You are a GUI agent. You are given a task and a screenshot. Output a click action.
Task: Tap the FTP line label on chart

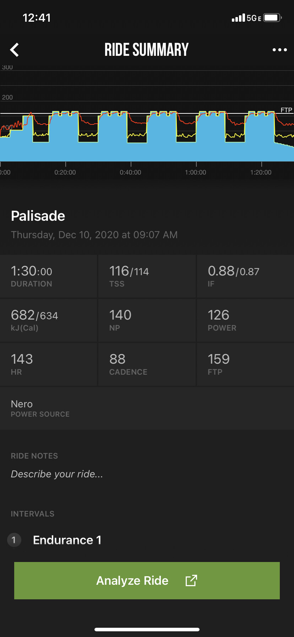(286, 110)
